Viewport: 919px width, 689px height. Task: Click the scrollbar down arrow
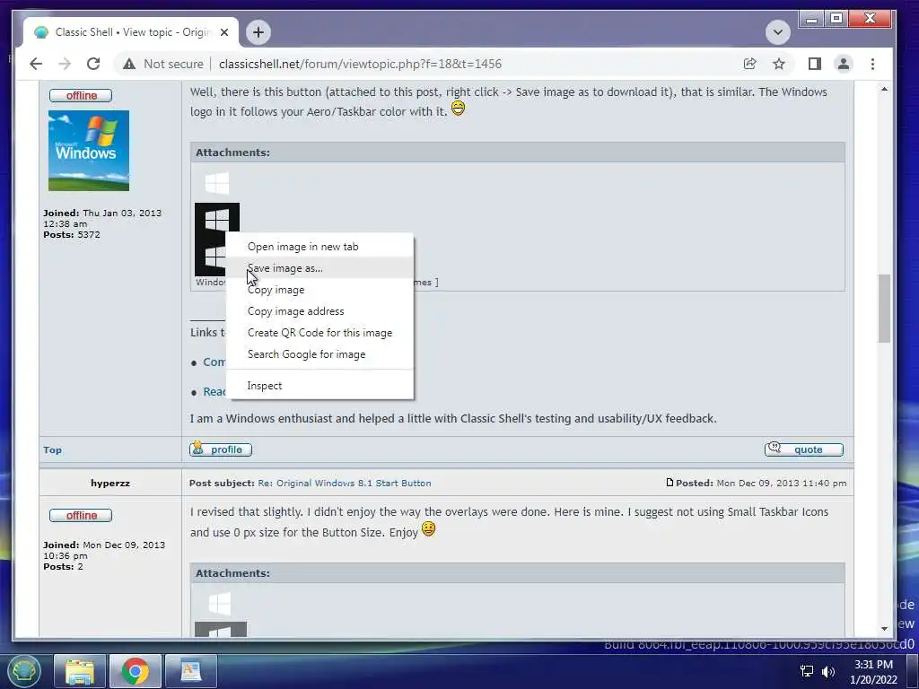884,629
